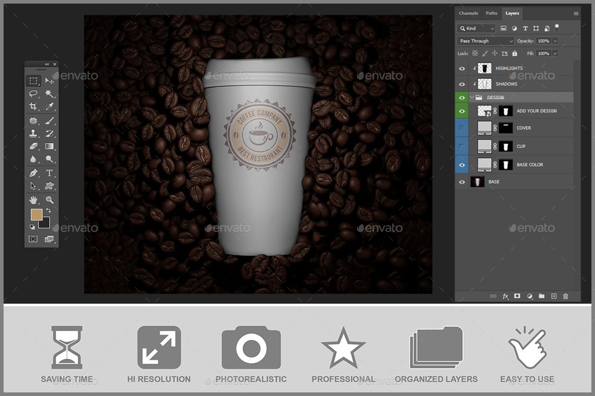Select the Brush tool
This screenshot has width=595, height=396.
click(49, 121)
